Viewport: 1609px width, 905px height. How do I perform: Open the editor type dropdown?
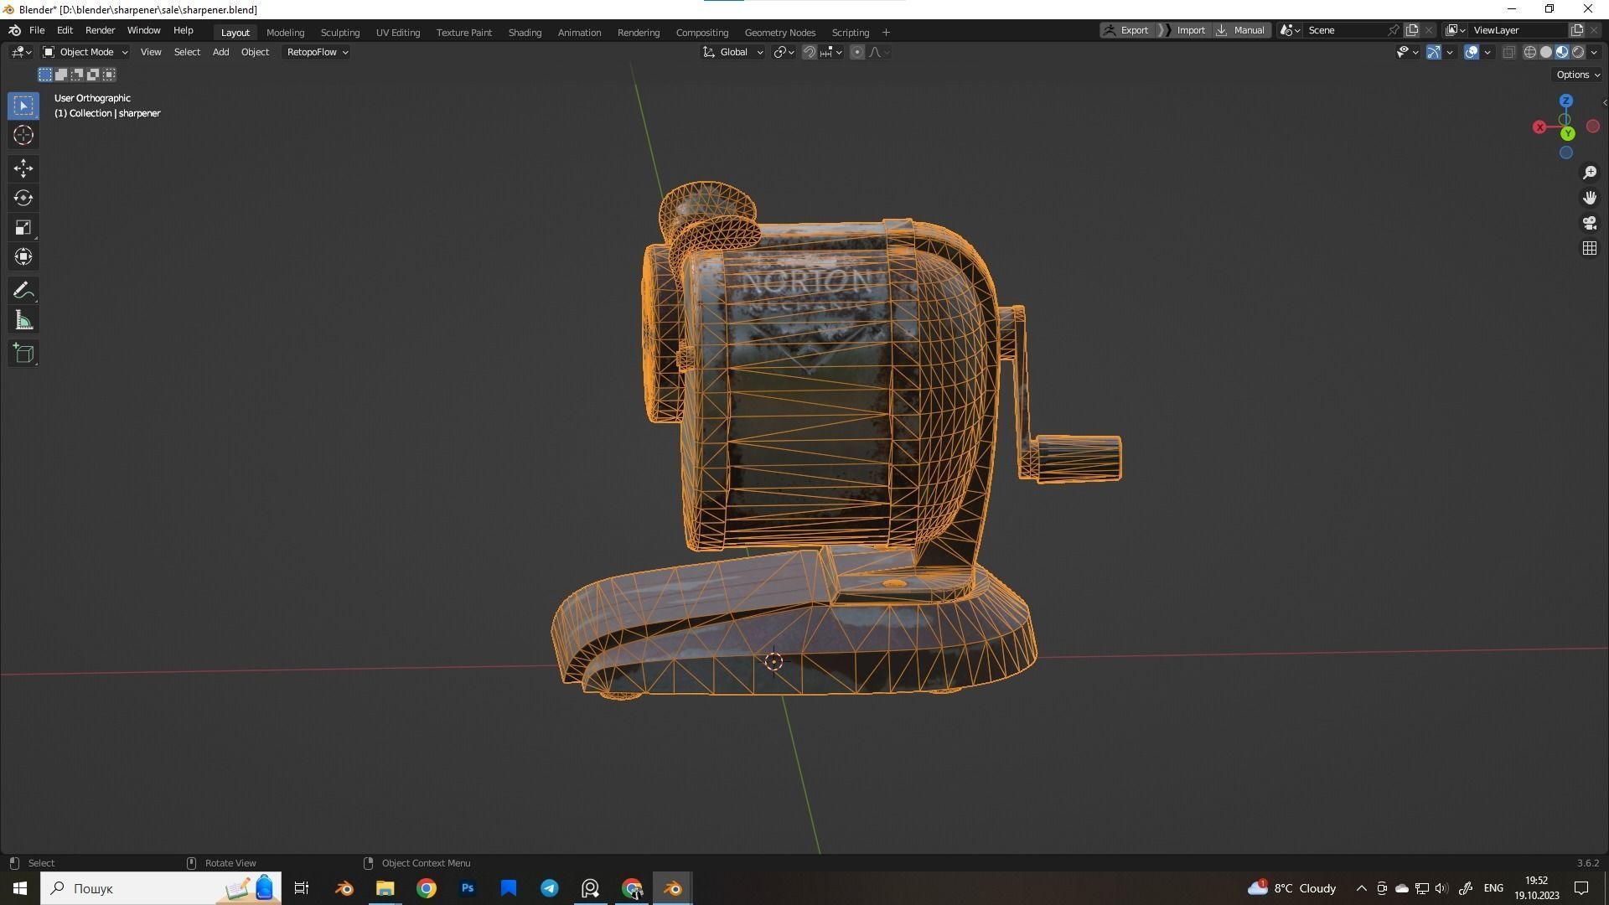21,52
